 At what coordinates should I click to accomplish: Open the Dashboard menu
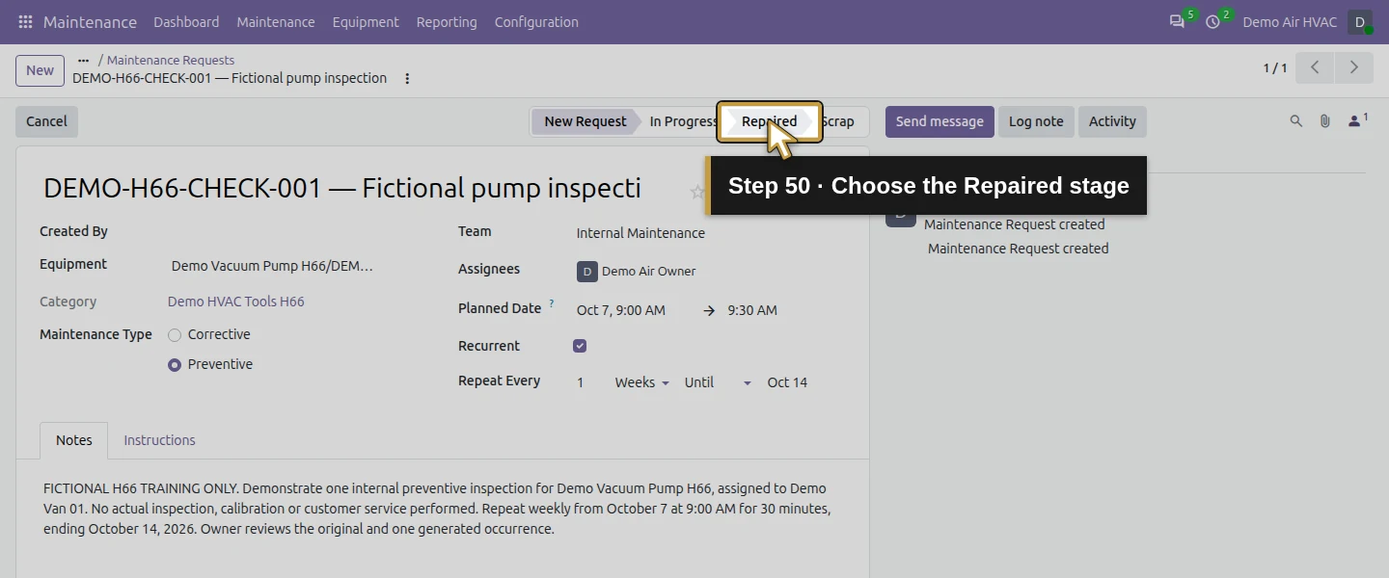click(186, 21)
